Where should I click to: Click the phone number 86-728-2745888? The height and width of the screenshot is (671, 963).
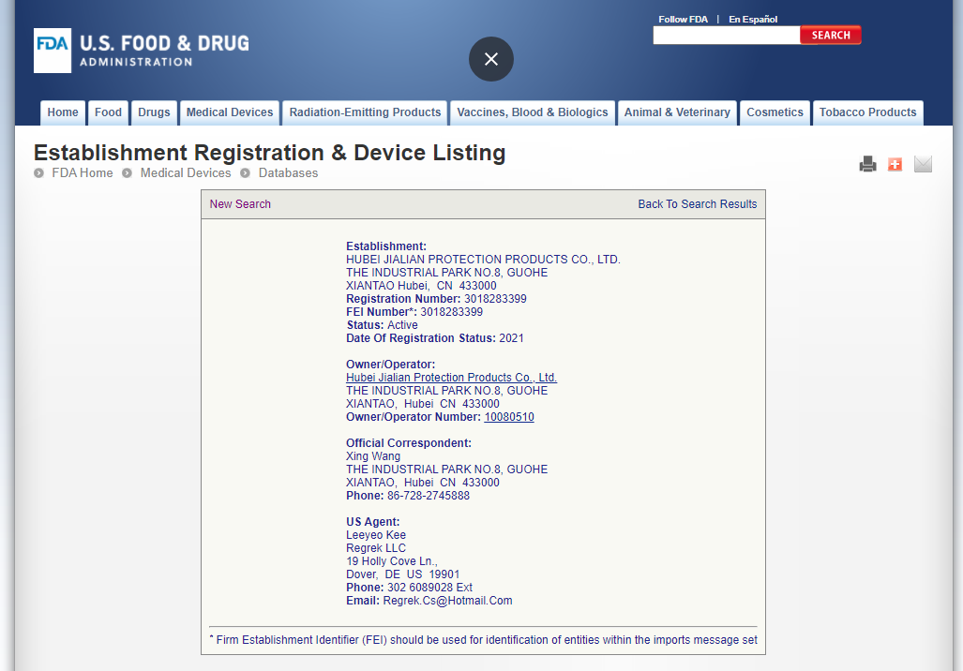tap(429, 496)
